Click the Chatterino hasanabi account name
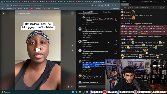 coord(147,2)
